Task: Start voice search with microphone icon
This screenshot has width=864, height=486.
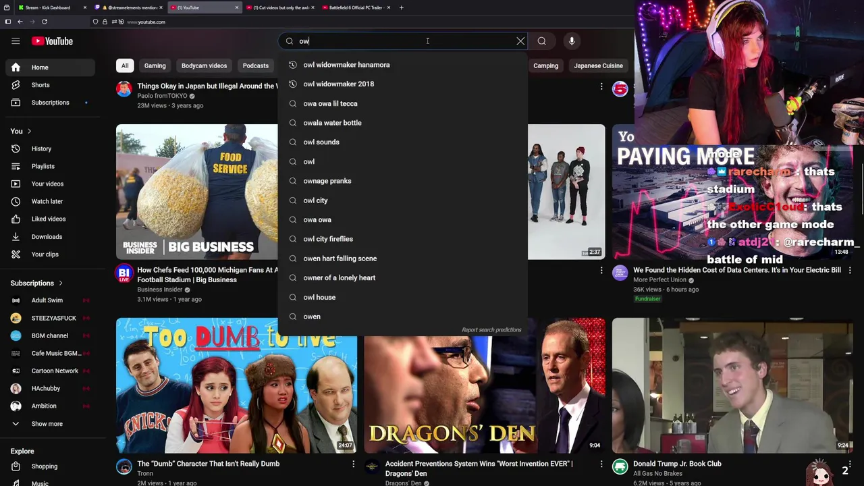Action: click(572, 41)
